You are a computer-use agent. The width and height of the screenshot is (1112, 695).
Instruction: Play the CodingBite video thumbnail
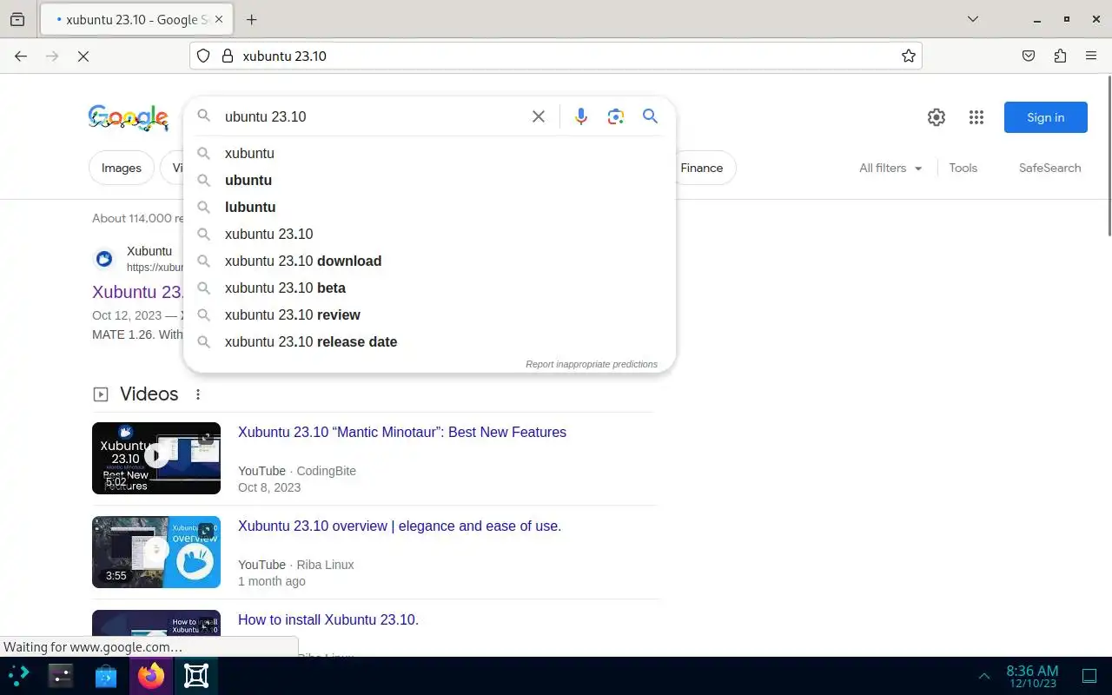point(156,458)
